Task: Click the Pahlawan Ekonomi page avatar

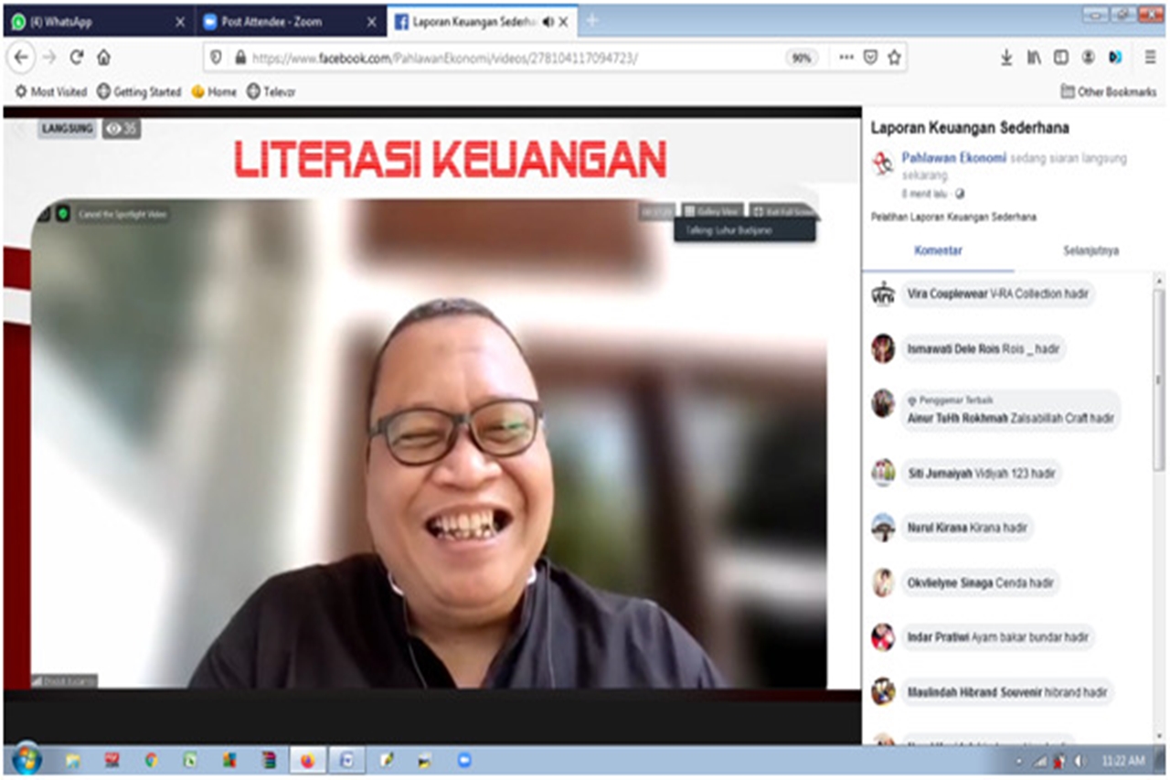Action: click(882, 163)
